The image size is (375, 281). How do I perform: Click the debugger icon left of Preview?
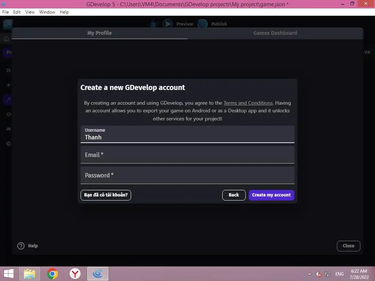153,24
